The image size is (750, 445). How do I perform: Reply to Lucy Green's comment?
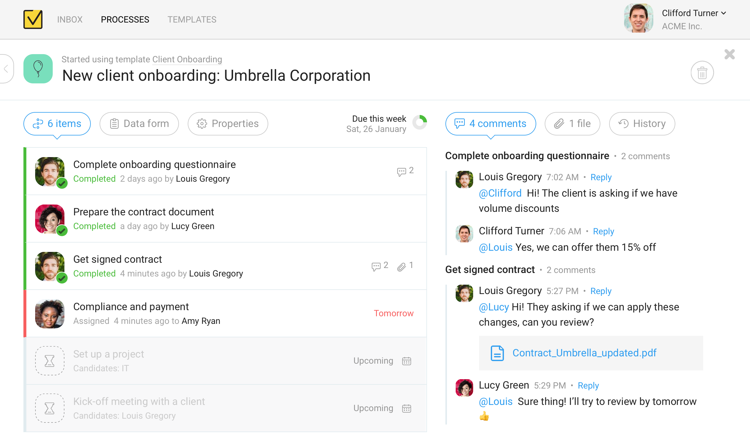point(588,386)
